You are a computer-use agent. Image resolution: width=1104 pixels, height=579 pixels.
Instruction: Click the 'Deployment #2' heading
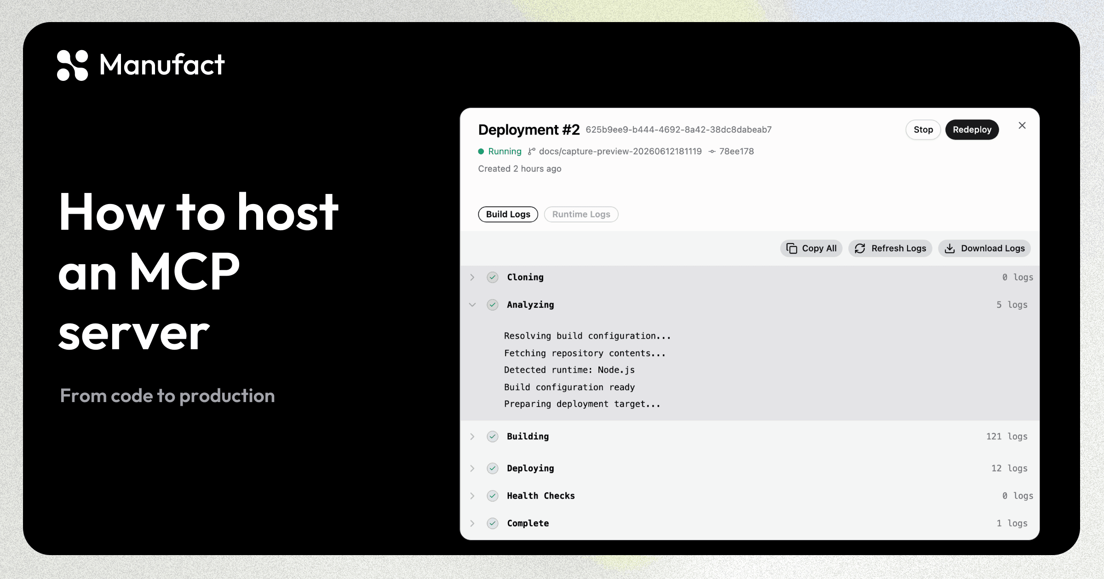click(529, 130)
